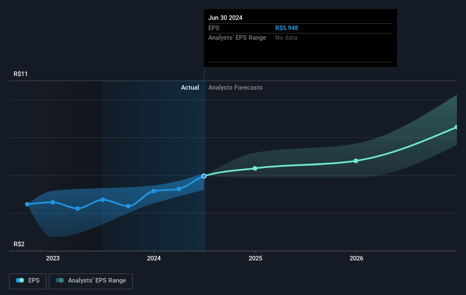Click the 'Analysts' EPS Range' tooltip row label
This screenshot has height=295, width=466.
tap(237, 38)
